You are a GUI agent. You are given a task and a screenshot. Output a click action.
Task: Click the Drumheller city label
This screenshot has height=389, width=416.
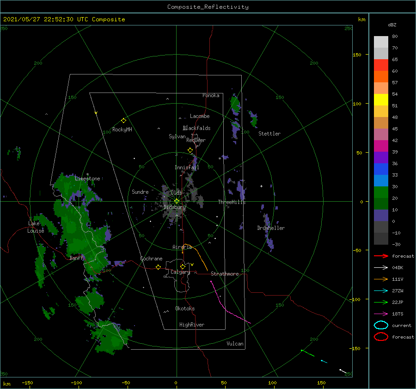[271, 228]
